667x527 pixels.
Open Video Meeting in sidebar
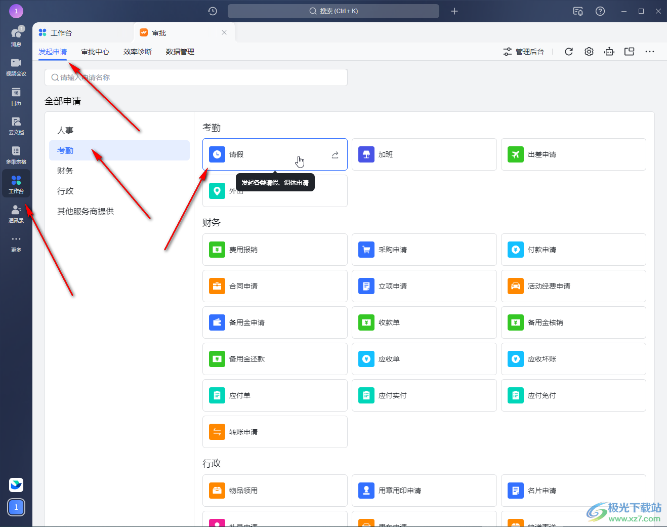coord(16,66)
